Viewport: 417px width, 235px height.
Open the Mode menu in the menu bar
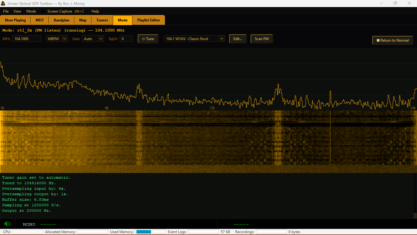(x=31, y=11)
